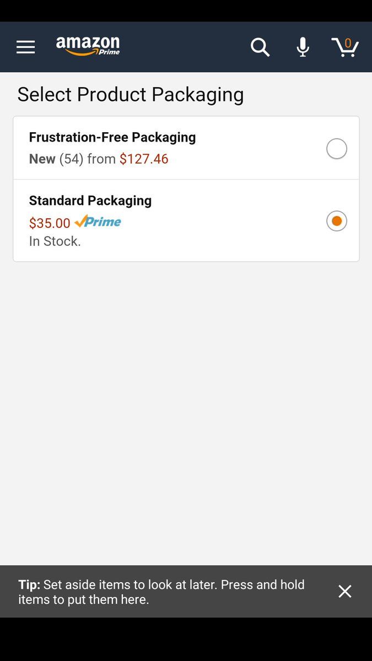The width and height of the screenshot is (372, 661).
Task: Open search with the magnifier icon
Action: coord(260,47)
